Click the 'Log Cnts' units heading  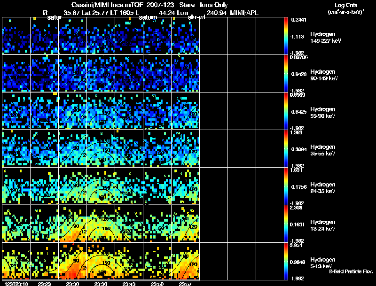pyautogui.click(x=346, y=5)
